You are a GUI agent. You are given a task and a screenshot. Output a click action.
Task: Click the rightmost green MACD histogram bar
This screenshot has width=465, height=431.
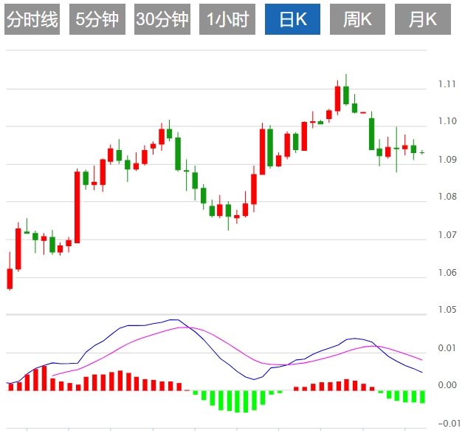coord(422,396)
